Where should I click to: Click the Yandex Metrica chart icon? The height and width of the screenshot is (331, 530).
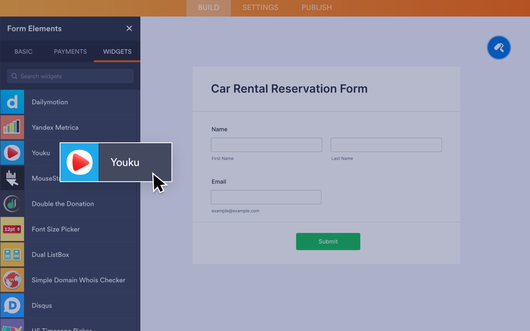click(12, 128)
